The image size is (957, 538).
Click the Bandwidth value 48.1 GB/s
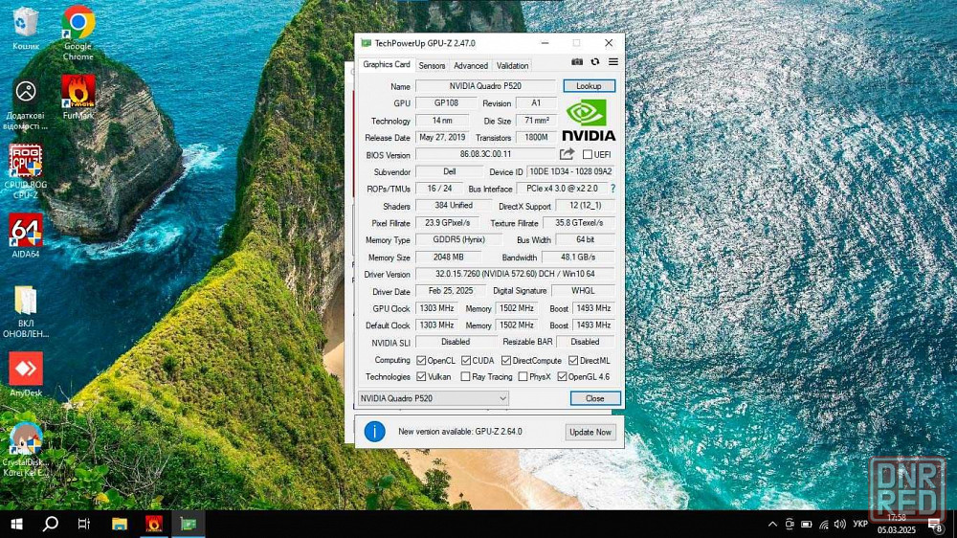coord(579,258)
